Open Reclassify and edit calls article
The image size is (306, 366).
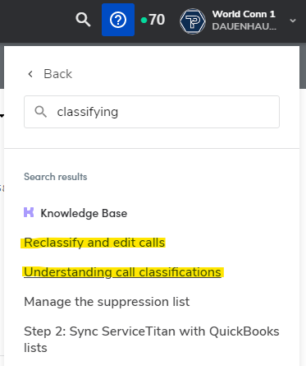pyautogui.click(x=94, y=243)
